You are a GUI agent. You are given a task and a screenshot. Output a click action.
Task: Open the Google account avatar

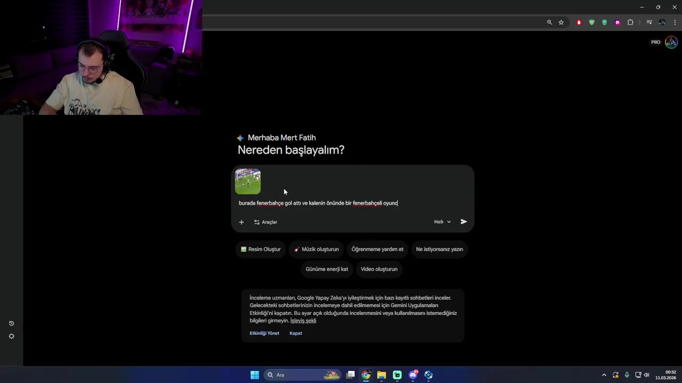[671, 42]
